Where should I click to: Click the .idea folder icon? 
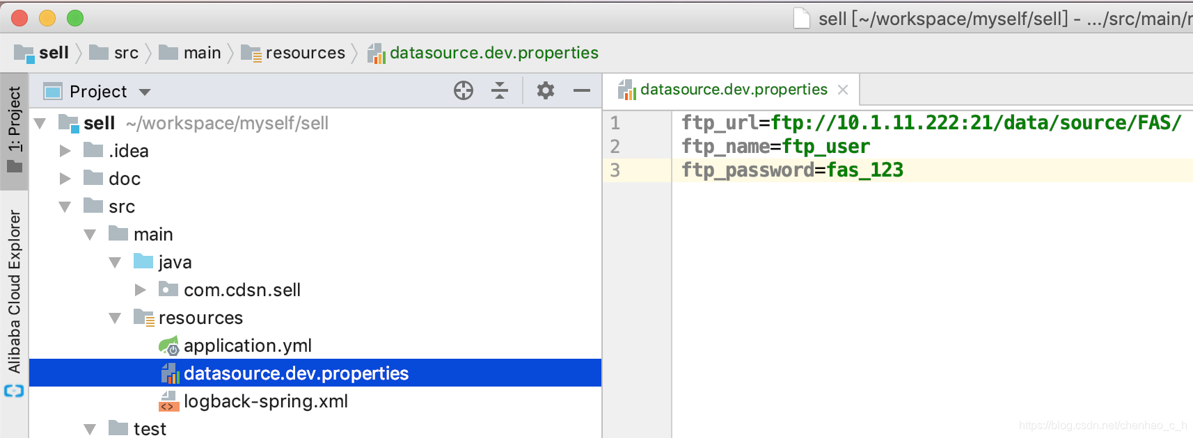click(93, 150)
